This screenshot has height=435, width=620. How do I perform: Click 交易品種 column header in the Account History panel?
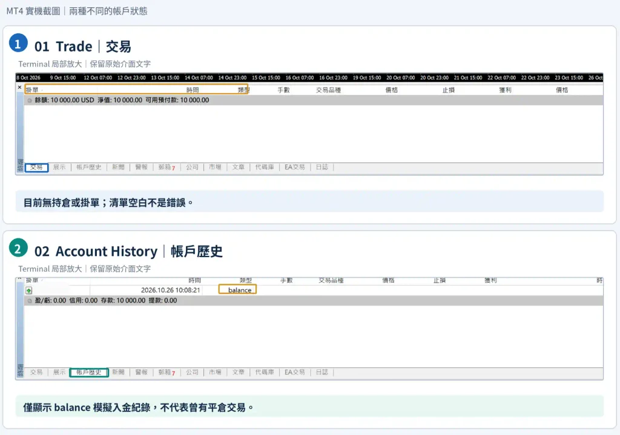point(331,281)
